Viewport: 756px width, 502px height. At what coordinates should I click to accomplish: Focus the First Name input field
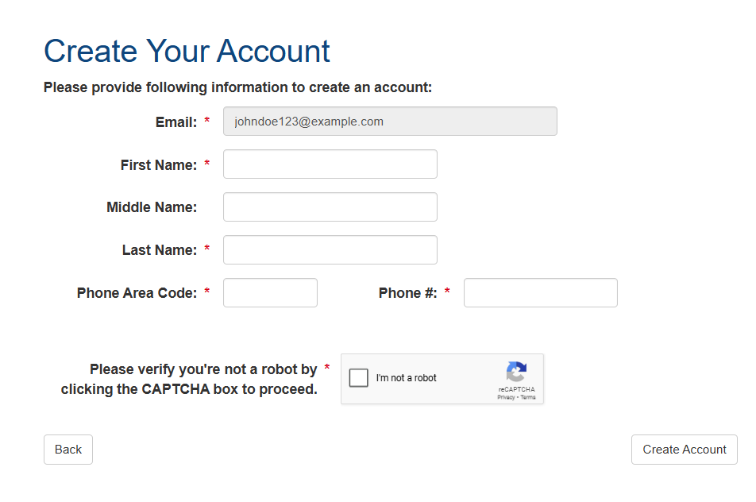pos(330,164)
